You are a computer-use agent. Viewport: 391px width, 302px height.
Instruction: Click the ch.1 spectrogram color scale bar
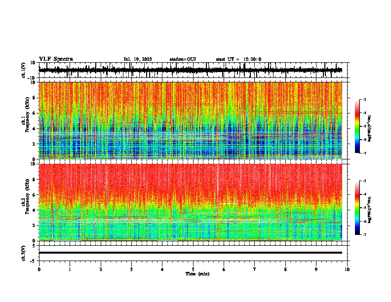tap(357, 126)
